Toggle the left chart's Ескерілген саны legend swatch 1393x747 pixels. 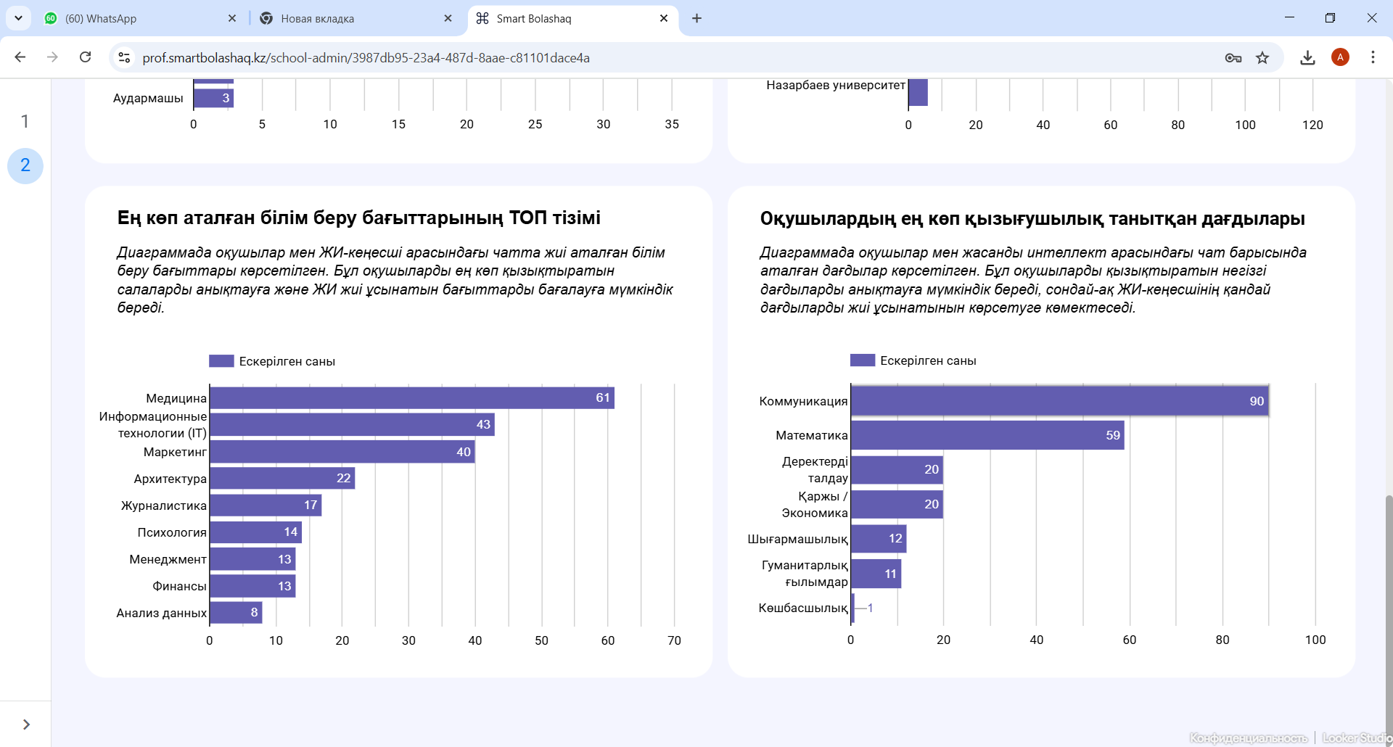point(221,361)
